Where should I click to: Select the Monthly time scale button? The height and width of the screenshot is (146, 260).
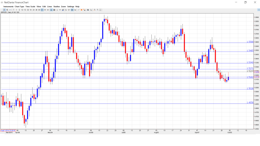point(48,10)
